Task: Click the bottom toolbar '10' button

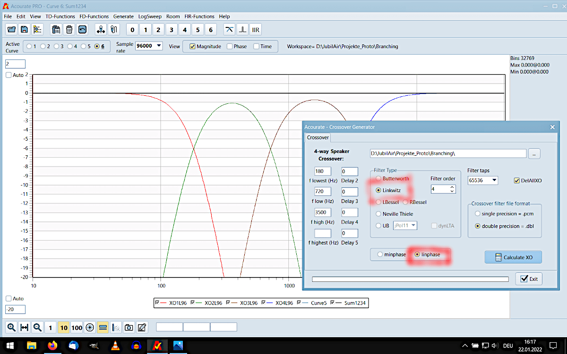Action: tap(64, 328)
